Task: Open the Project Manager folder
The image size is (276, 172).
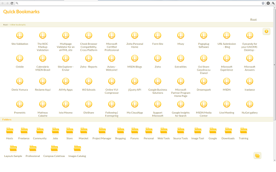Action: point(102,133)
